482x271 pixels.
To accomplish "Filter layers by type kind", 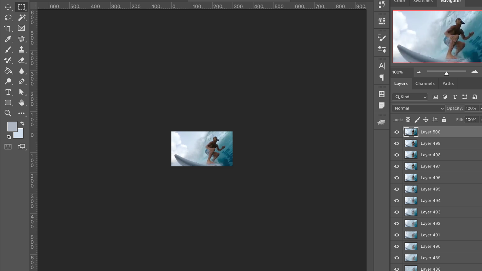I will [x=455, y=97].
